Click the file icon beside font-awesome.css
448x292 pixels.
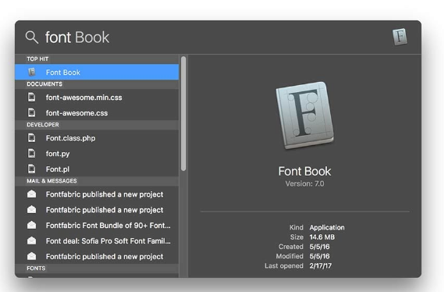32,112
